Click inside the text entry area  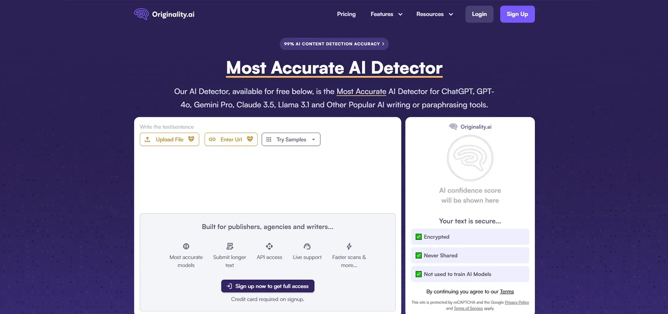coord(267,178)
